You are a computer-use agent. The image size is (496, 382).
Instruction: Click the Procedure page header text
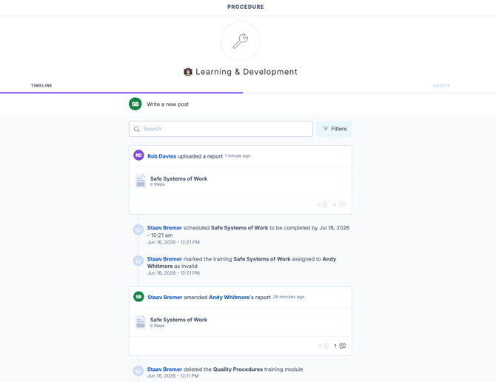[246, 7]
